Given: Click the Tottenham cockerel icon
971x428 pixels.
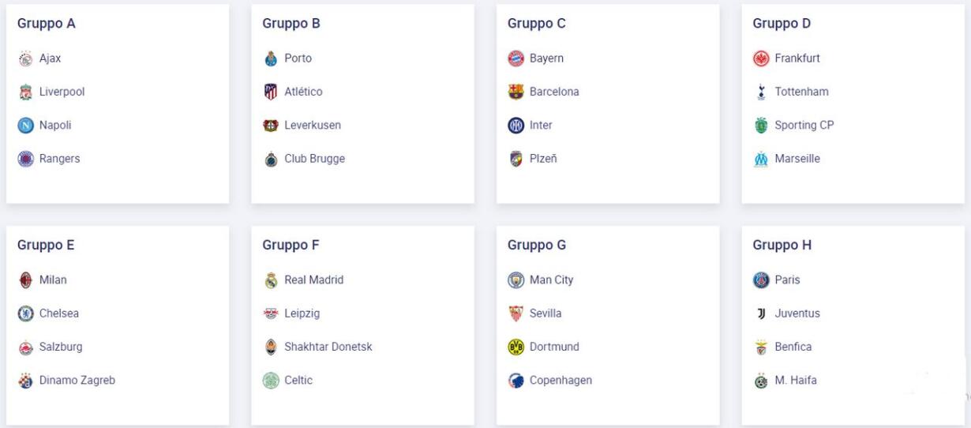Looking at the screenshot, I should click(x=761, y=92).
